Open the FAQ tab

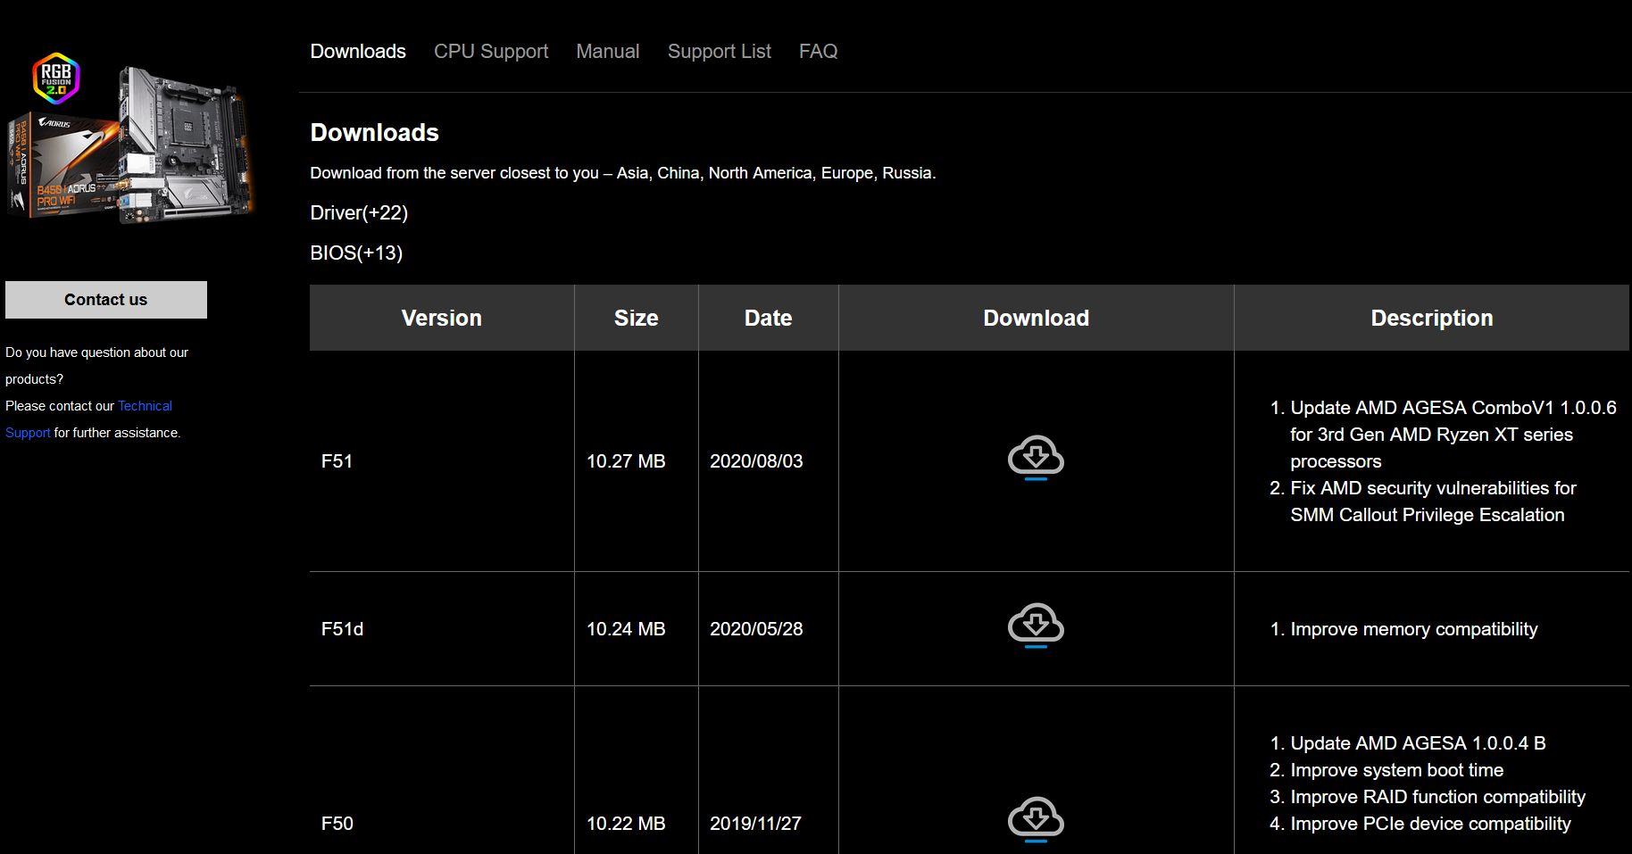(819, 51)
